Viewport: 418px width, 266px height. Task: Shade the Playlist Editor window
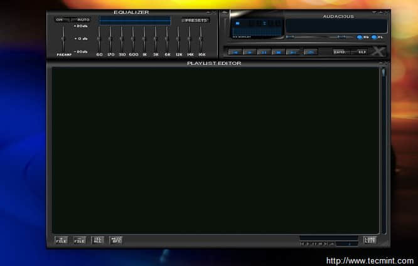click(x=381, y=63)
